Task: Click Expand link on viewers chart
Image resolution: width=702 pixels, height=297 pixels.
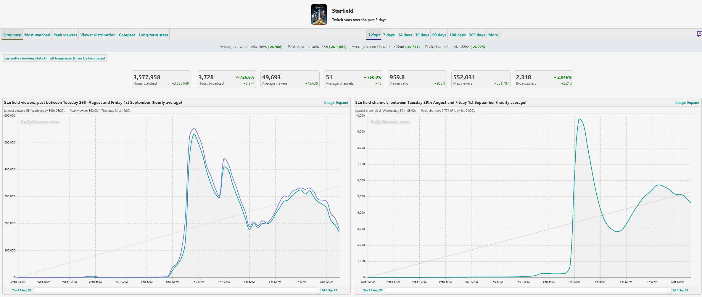Action: pos(342,103)
